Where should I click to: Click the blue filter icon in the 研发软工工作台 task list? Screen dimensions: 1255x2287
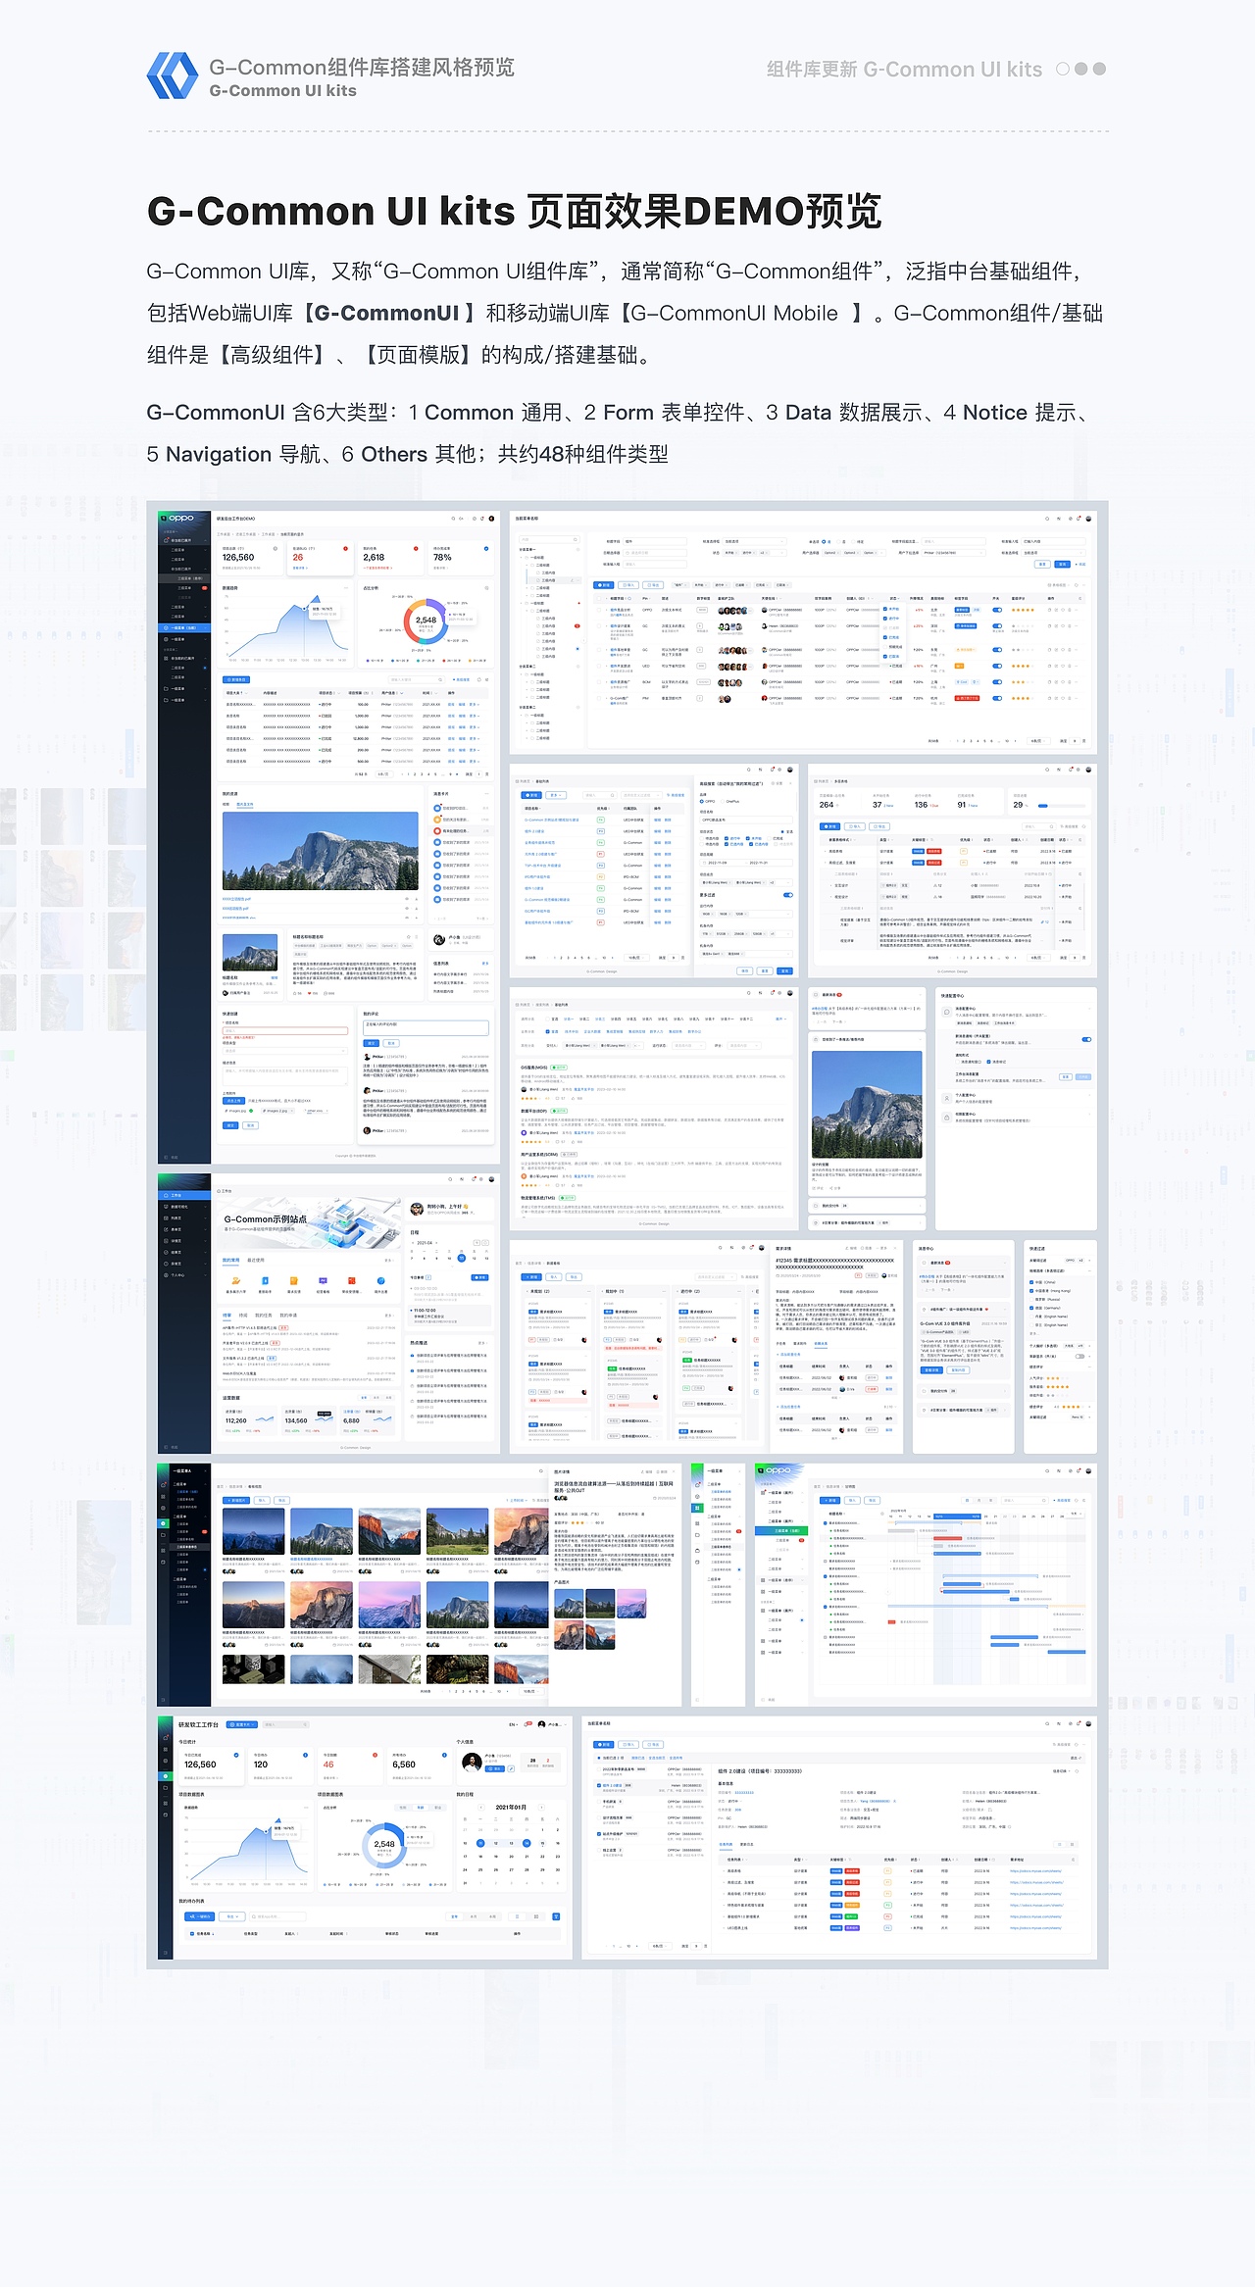pyautogui.click(x=556, y=1916)
